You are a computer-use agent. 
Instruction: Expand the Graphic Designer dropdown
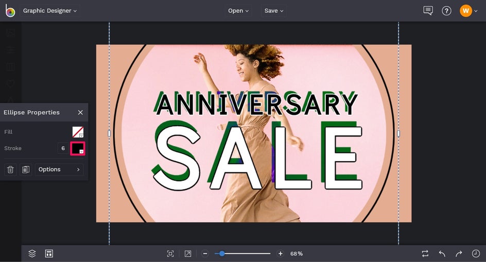[50, 10]
